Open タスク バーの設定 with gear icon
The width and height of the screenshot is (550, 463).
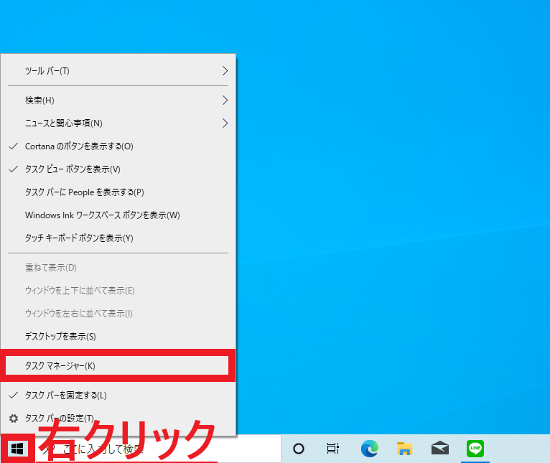tap(59, 418)
